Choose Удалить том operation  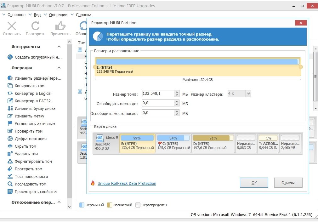[23, 154]
